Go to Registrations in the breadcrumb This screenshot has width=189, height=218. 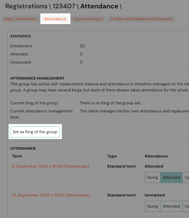click(26, 6)
